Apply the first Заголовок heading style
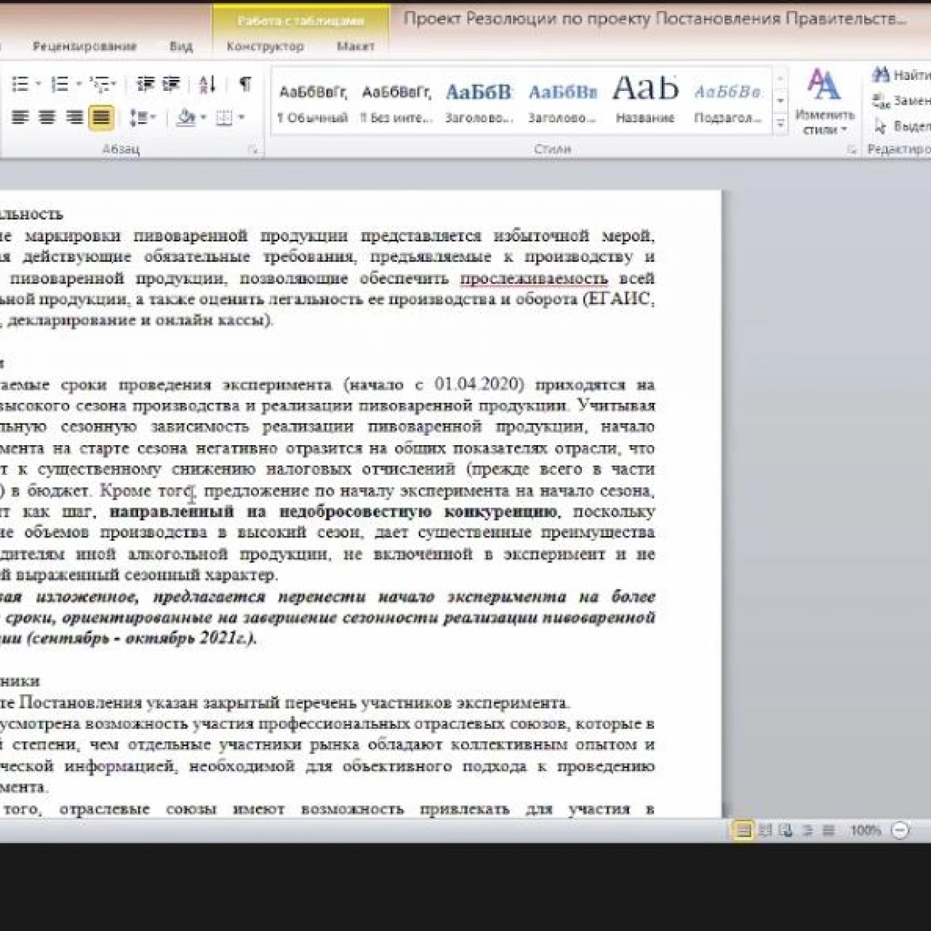 (479, 103)
